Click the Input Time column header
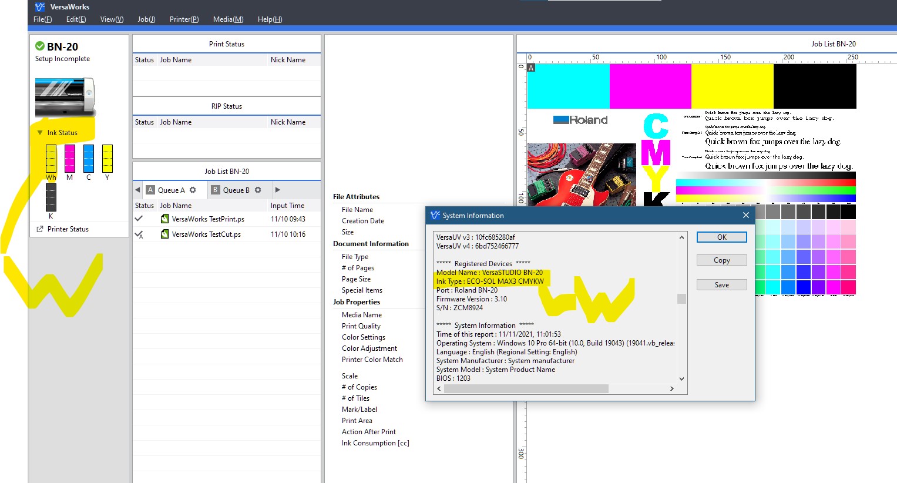This screenshot has height=483, width=897. click(x=287, y=206)
